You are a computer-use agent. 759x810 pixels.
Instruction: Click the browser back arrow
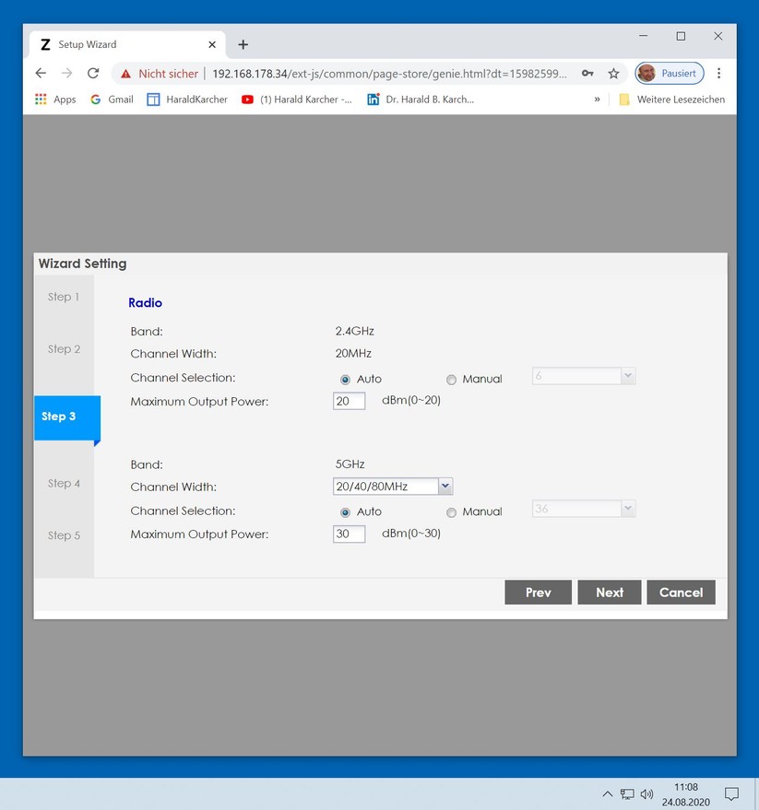pyautogui.click(x=41, y=74)
